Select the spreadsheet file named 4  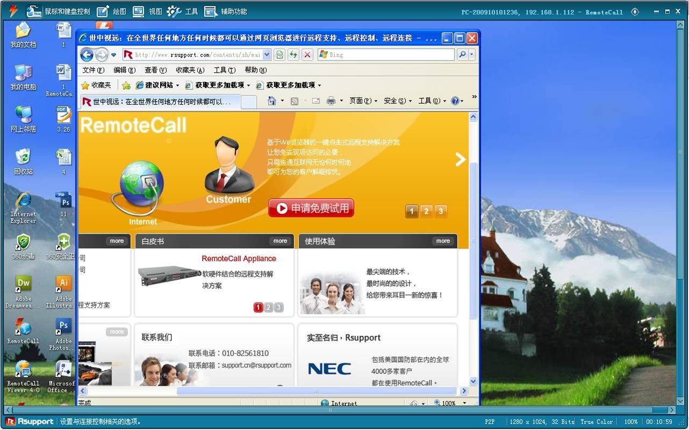63,161
